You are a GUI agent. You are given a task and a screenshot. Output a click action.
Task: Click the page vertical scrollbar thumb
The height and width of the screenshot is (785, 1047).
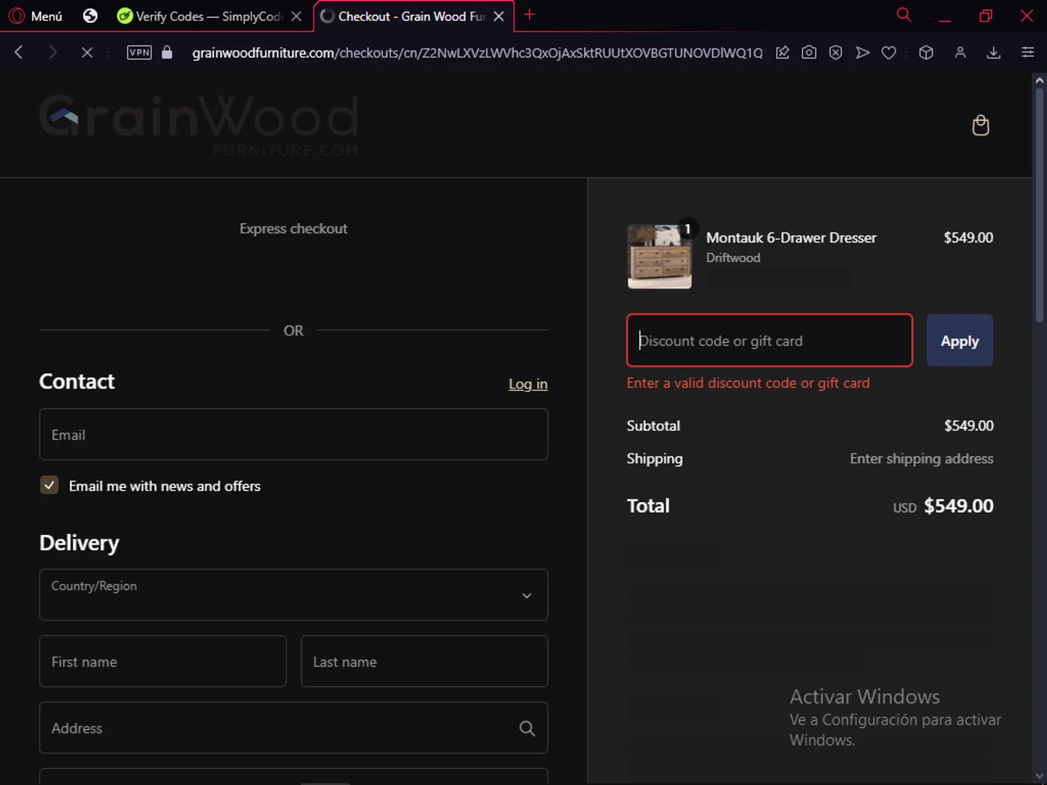click(1039, 204)
